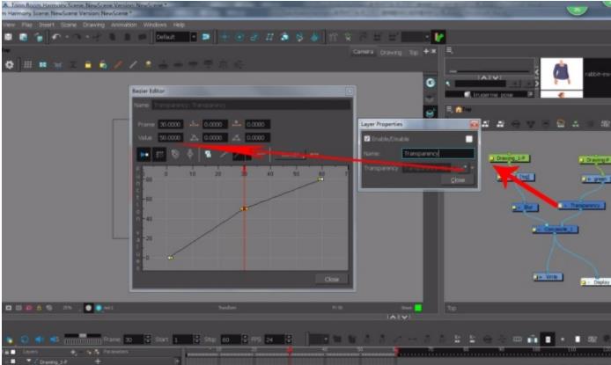611x365 pixels.
Task: Open the Scene menu
Action: [68, 25]
